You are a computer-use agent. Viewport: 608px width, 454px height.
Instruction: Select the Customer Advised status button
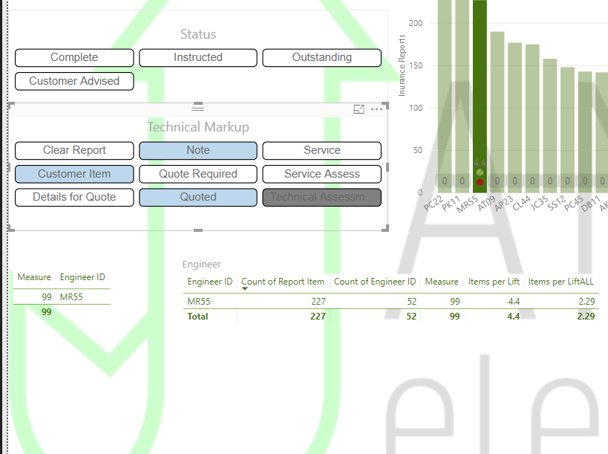(x=74, y=81)
